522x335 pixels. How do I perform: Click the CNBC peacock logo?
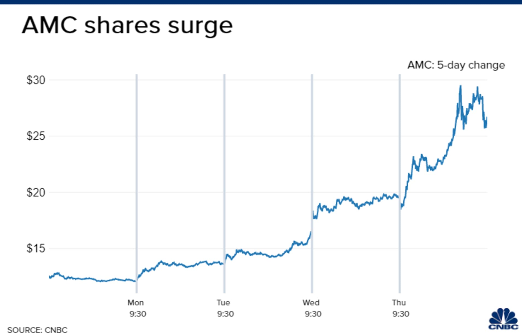pos(503,319)
